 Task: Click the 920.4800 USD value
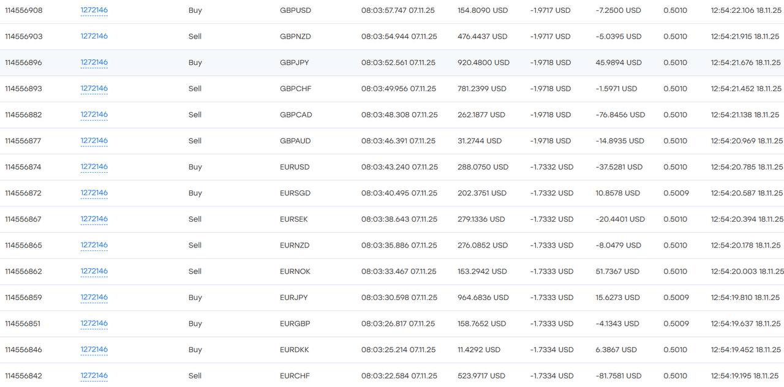pos(483,62)
